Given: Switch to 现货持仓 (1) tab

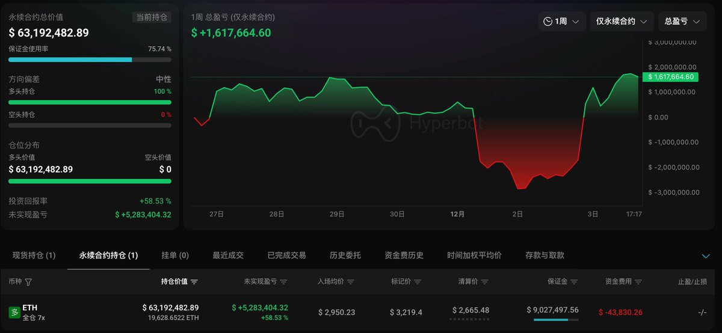Looking at the screenshot, I should 34,255.
